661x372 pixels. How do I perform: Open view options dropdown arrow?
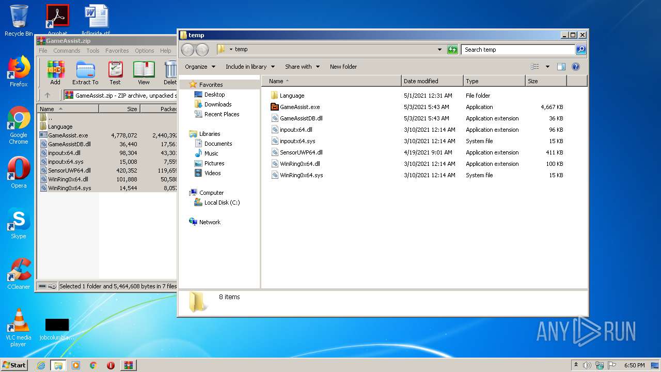(x=547, y=67)
